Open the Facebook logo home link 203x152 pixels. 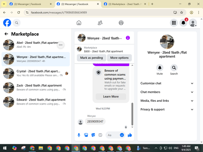click(x=7, y=23)
